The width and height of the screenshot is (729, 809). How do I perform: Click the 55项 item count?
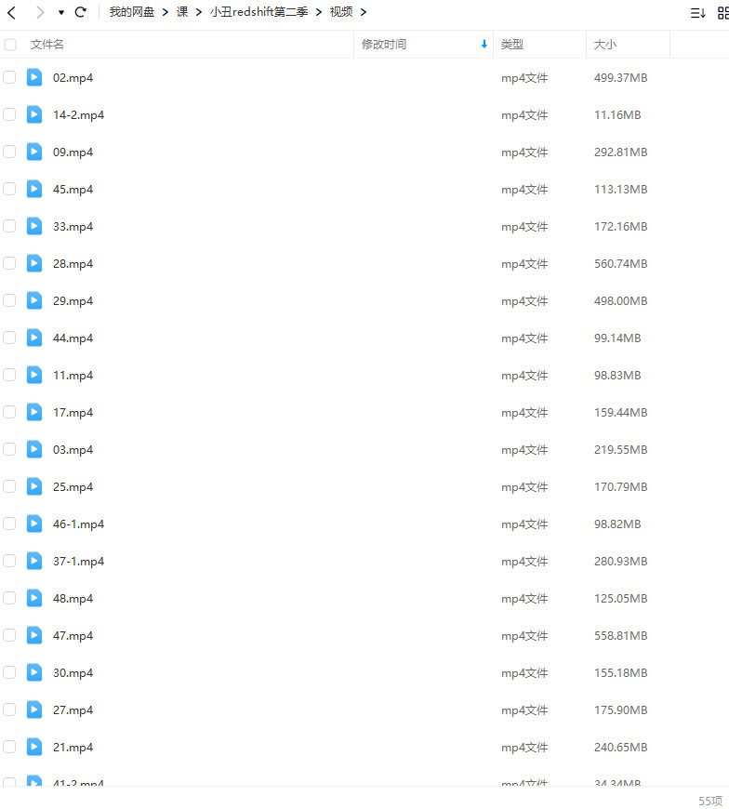(x=710, y=801)
